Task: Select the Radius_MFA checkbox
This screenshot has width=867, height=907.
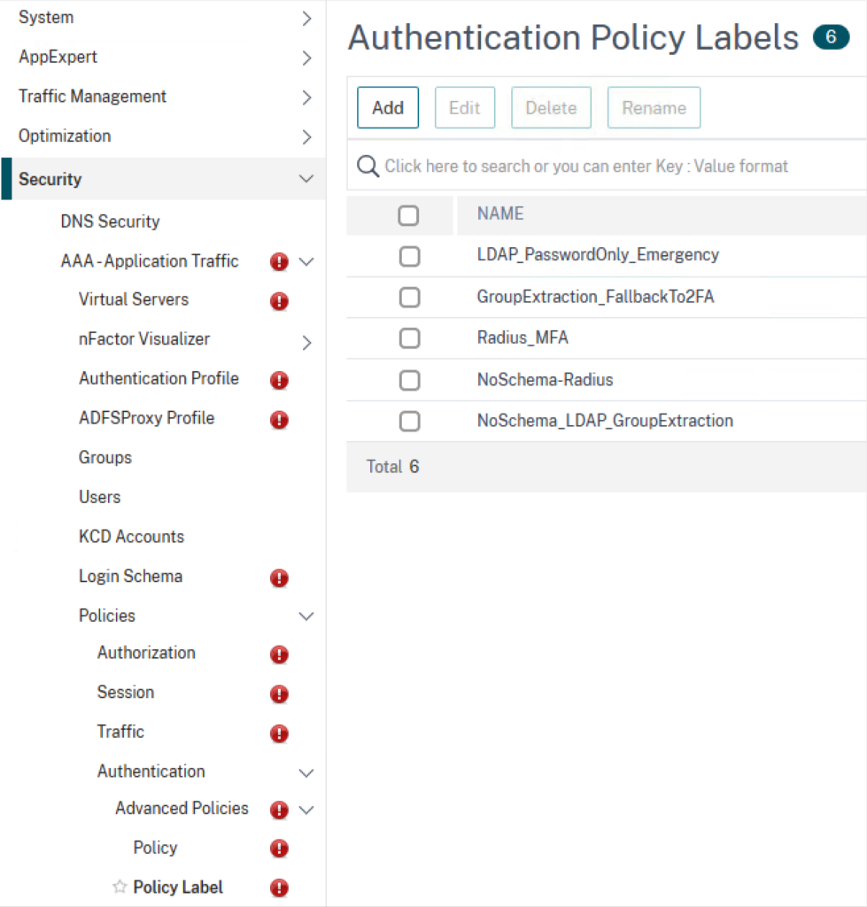Action: 409,338
